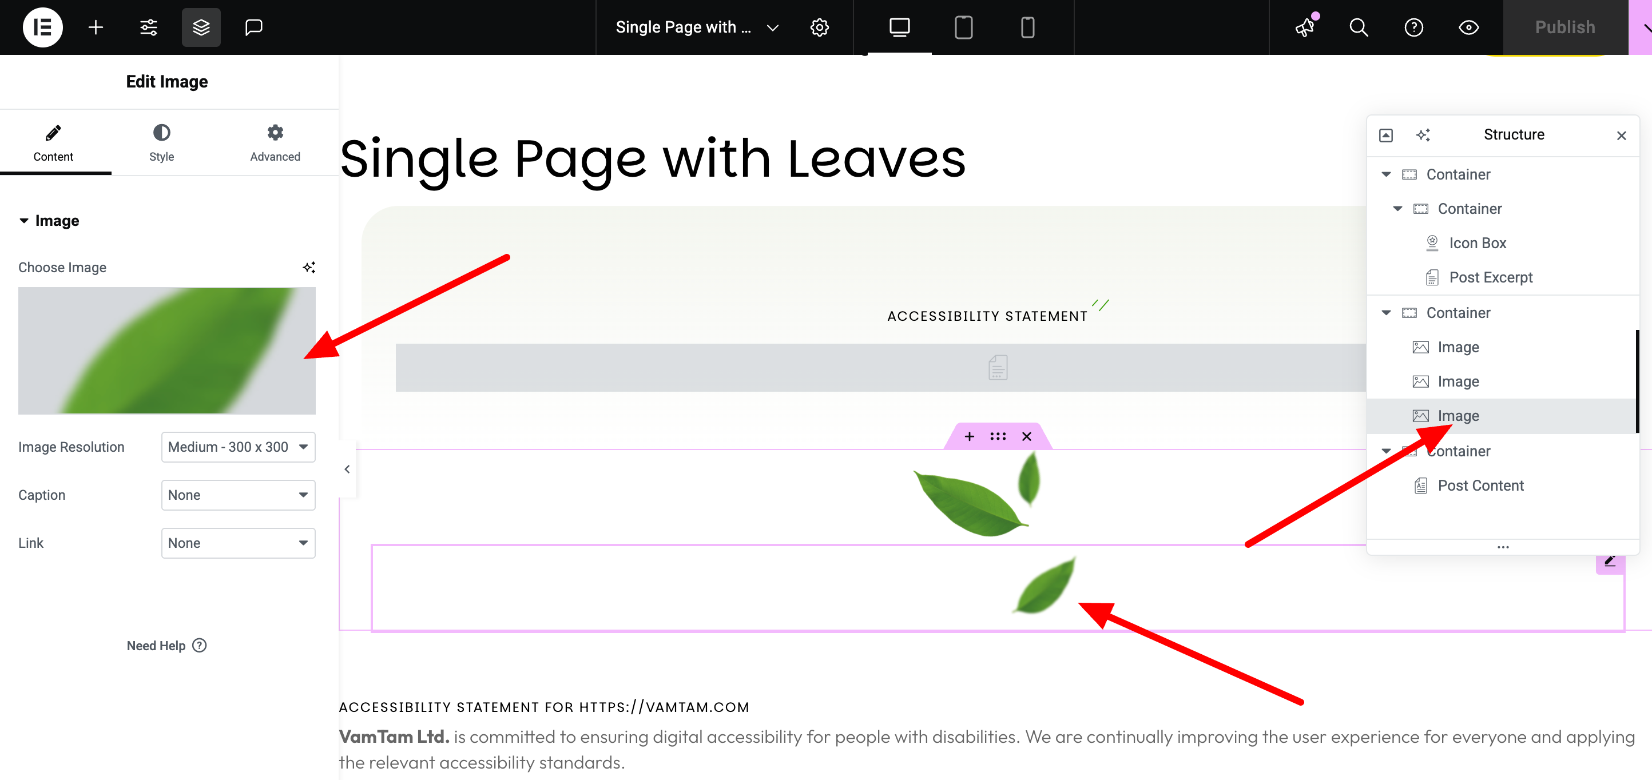Open page settings gear icon
This screenshot has height=780, width=1652.
[x=819, y=27]
